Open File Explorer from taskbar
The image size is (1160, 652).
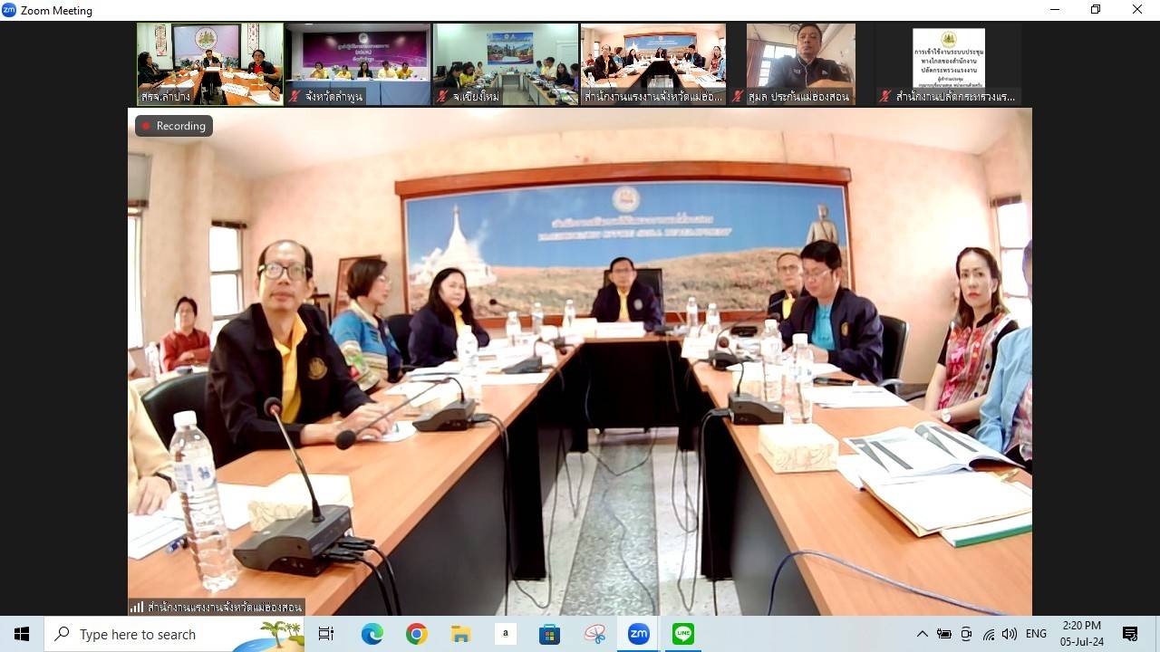point(460,634)
